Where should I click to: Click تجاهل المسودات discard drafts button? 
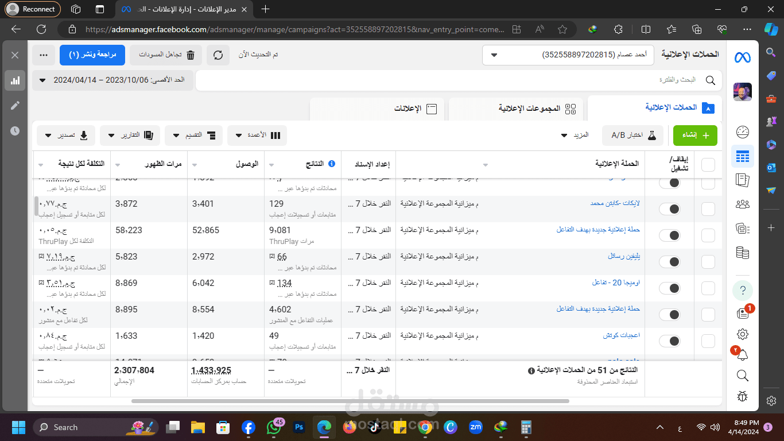coord(166,55)
